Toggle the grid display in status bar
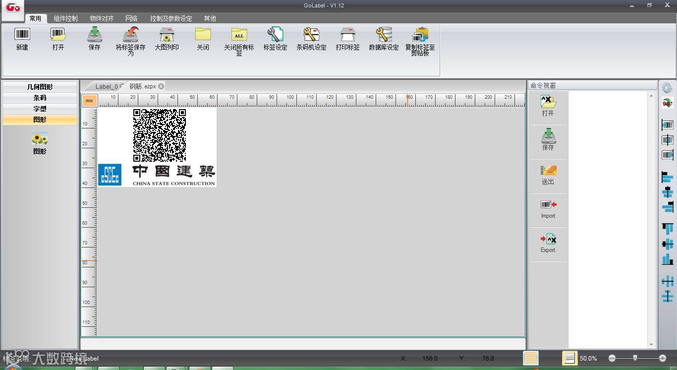Viewport: 677px width, 370px height. 531,358
